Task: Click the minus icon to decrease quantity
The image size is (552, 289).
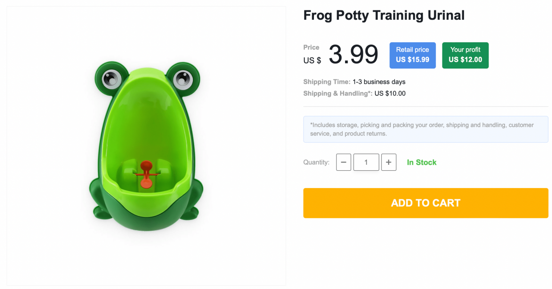Action: pyautogui.click(x=343, y=162)
